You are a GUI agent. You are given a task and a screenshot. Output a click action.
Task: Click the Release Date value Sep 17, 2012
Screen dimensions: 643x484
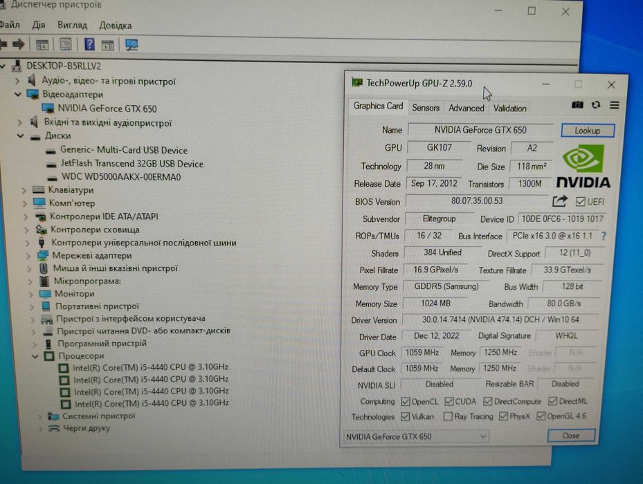[434, 183]
